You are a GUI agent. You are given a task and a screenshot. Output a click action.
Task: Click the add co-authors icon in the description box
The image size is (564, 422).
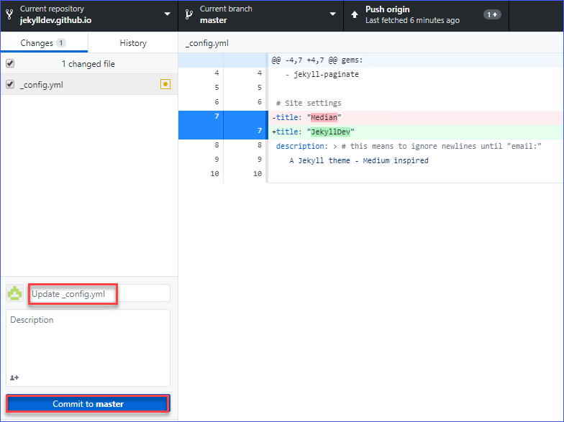click(14, 377)
